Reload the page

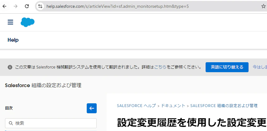click(x=27, y=7)
